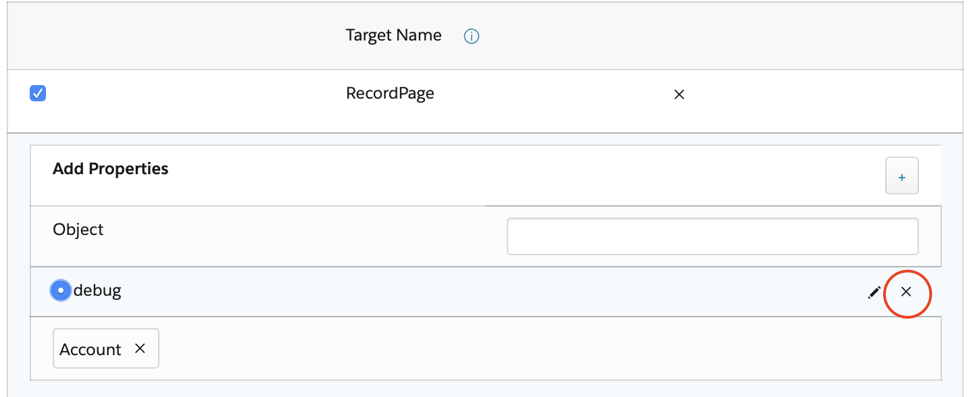The height and width of the screenshot is (397, 969).
Task: Select the debug radio button
Action: [x=61, y=291]
